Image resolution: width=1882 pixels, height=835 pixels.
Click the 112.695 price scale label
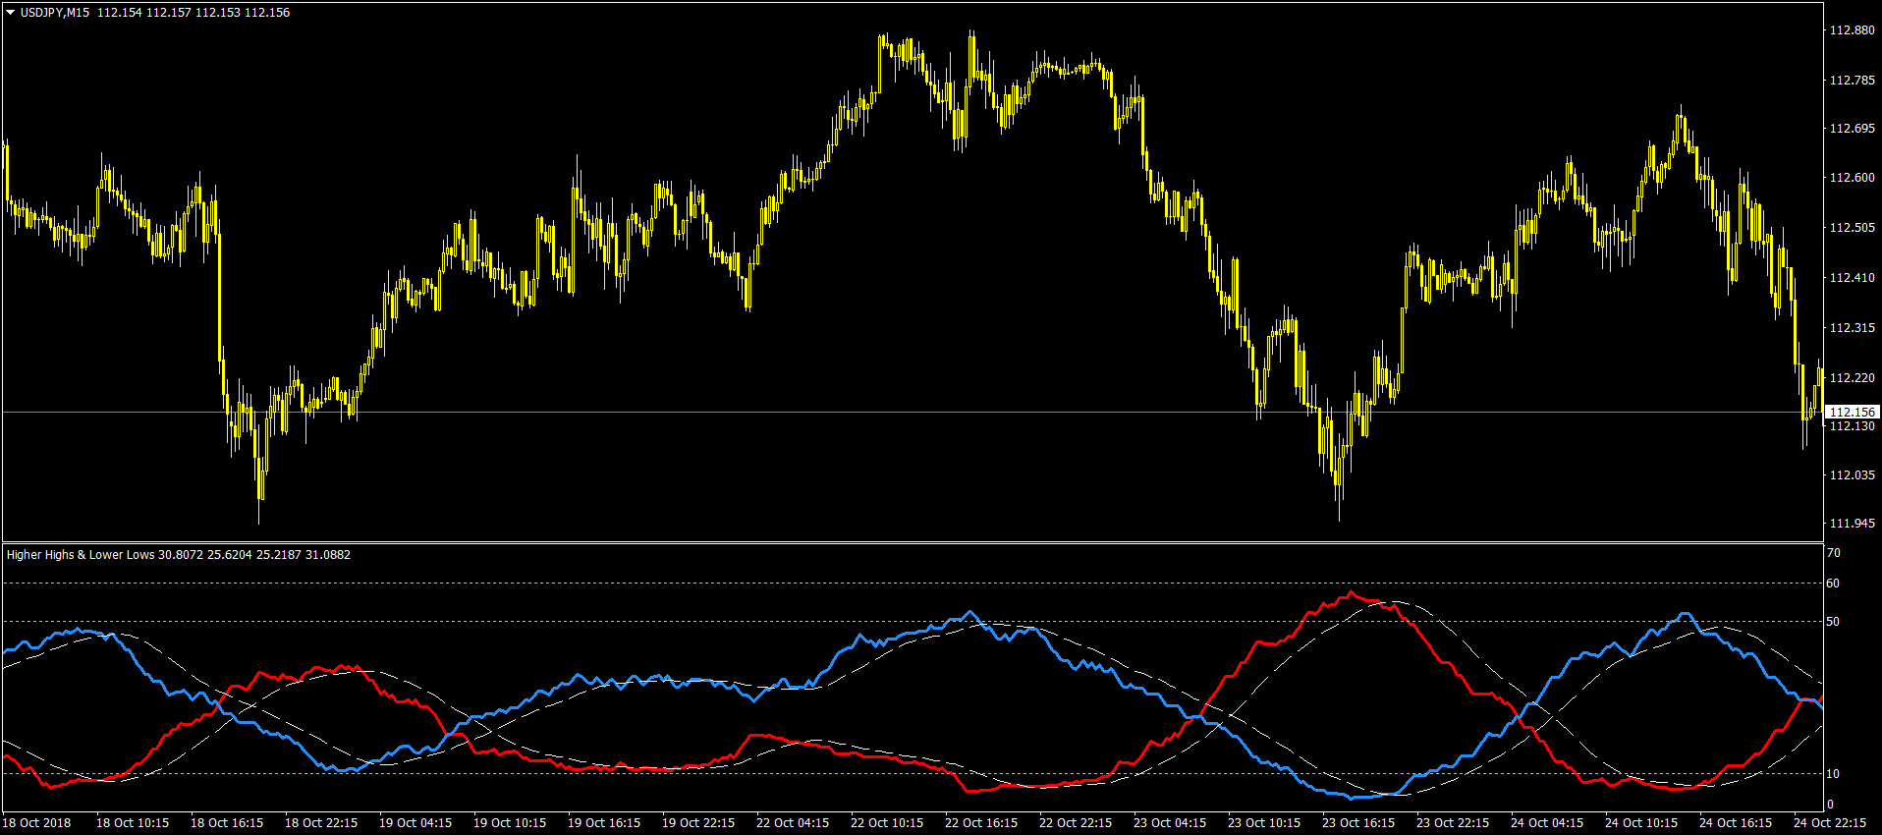[1852, 129]
